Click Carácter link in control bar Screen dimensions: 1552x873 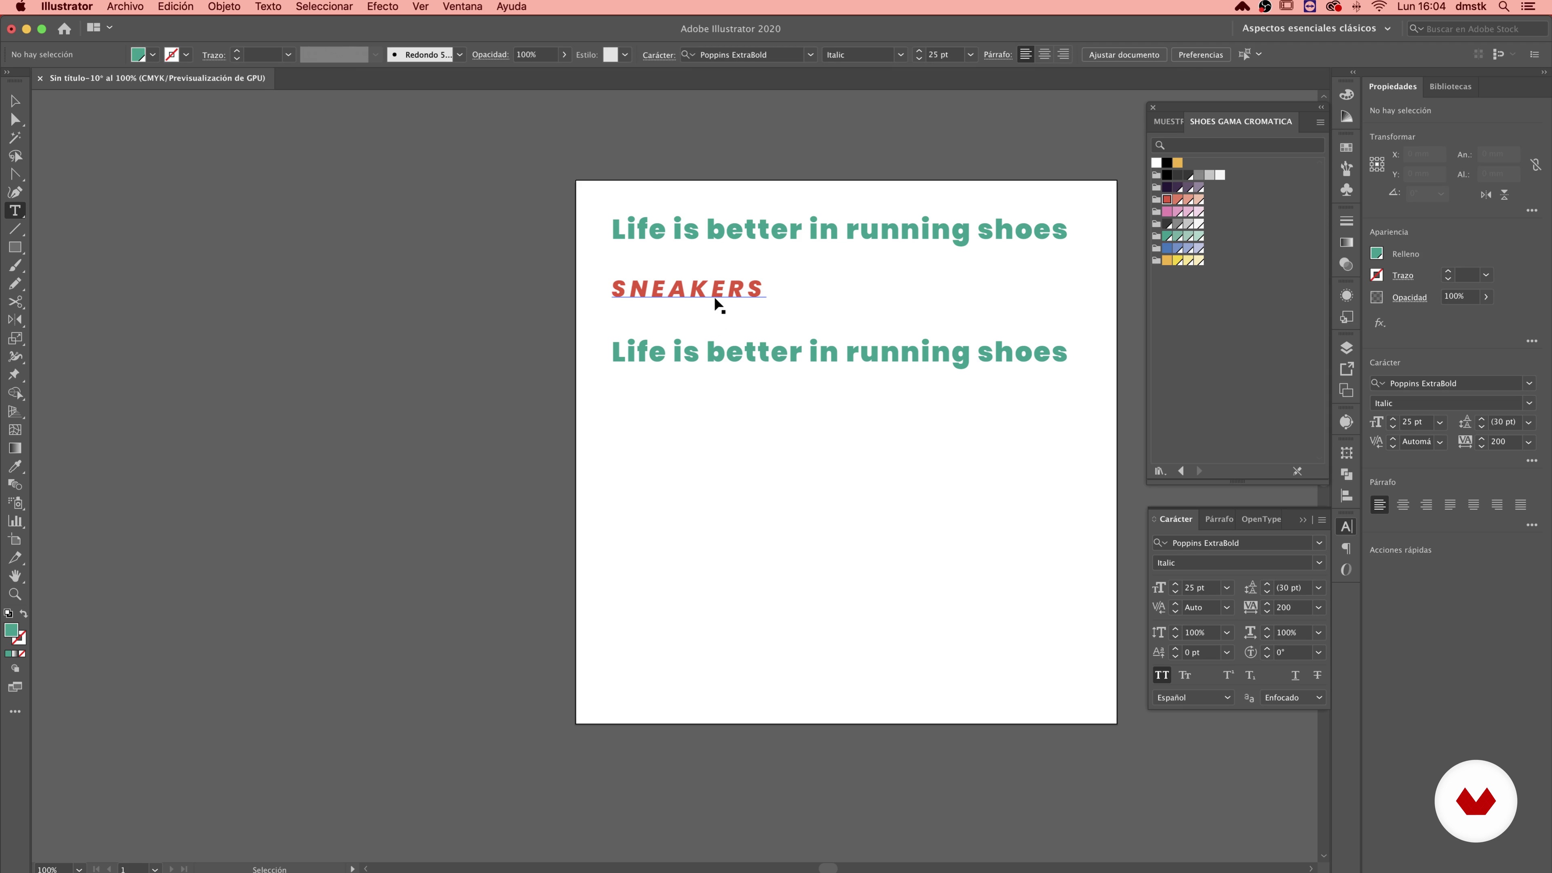tap(658, 55)
